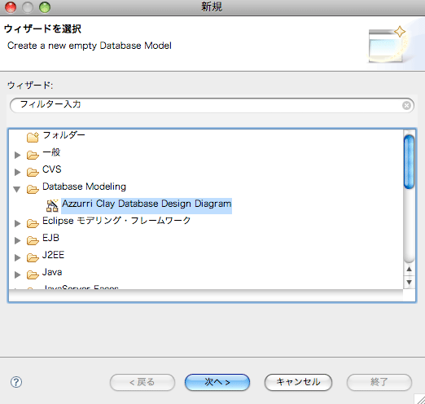
Task: Click the wizard list scrollbar thumb
Action: 409,162
